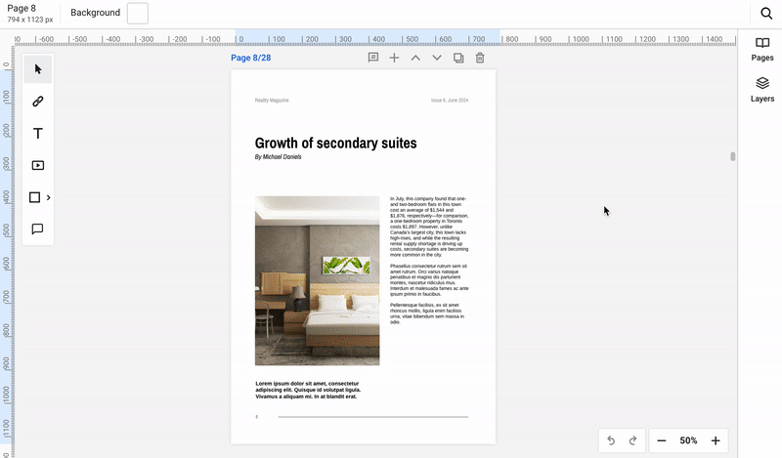The image size is (782, 458).
Task: Undo the last action
Action: coord(611,440)
